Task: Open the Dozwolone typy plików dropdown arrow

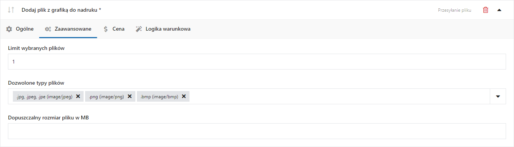Action: pos(498,96)
